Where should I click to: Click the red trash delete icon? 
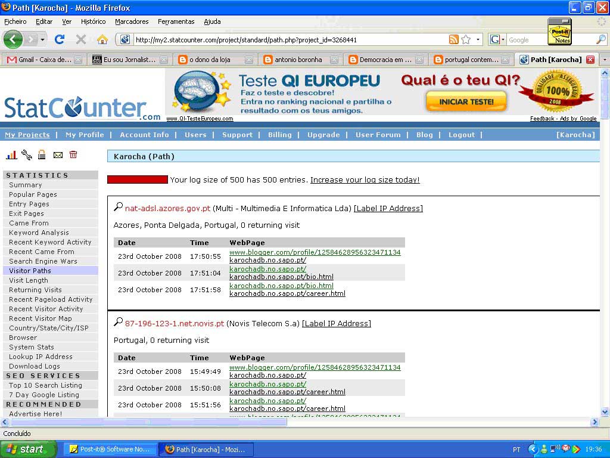tap(73, 154)
